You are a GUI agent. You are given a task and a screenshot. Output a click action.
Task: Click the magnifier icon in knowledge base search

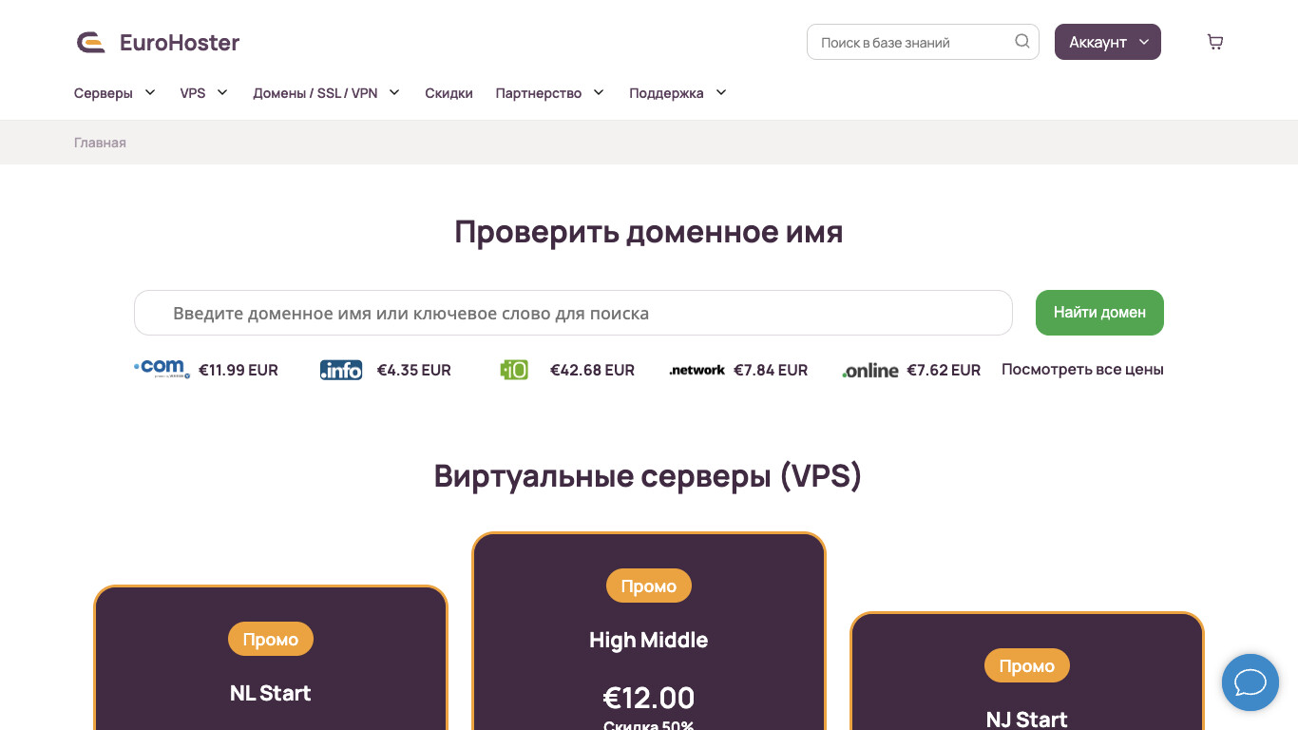click(1021, 42)
